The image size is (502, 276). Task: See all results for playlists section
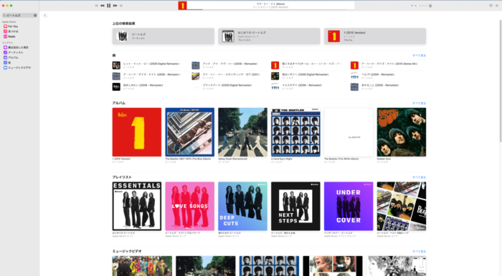coord(419,177)
